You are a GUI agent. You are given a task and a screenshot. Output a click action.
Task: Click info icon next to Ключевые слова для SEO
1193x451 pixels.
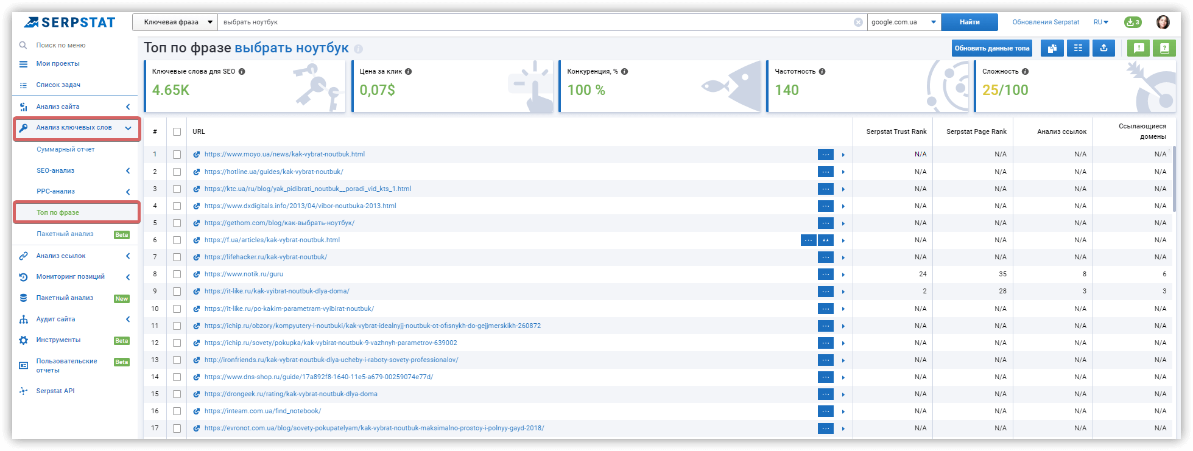pyautogui.click(x=242, y=72)
